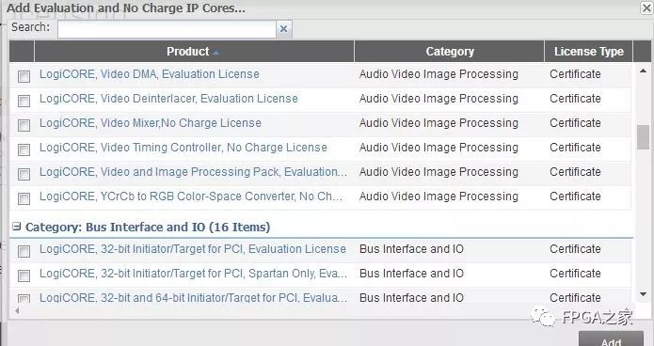Open 32-bit PCI Spartan Only product link
The height and width of the screenshot is (346, 654).
point(193,274)
